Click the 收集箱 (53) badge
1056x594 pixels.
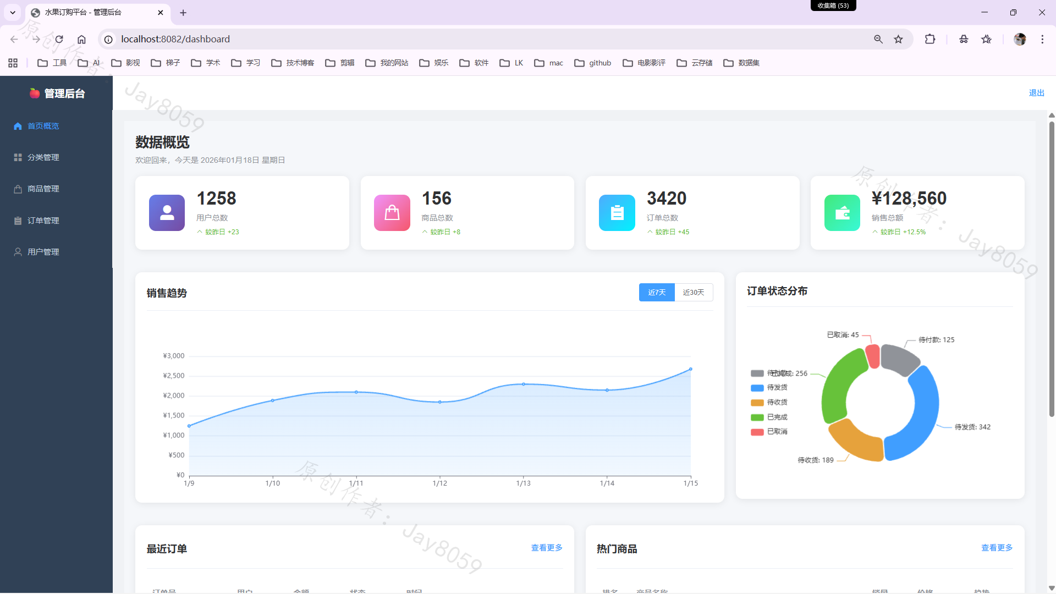(833, 5)
